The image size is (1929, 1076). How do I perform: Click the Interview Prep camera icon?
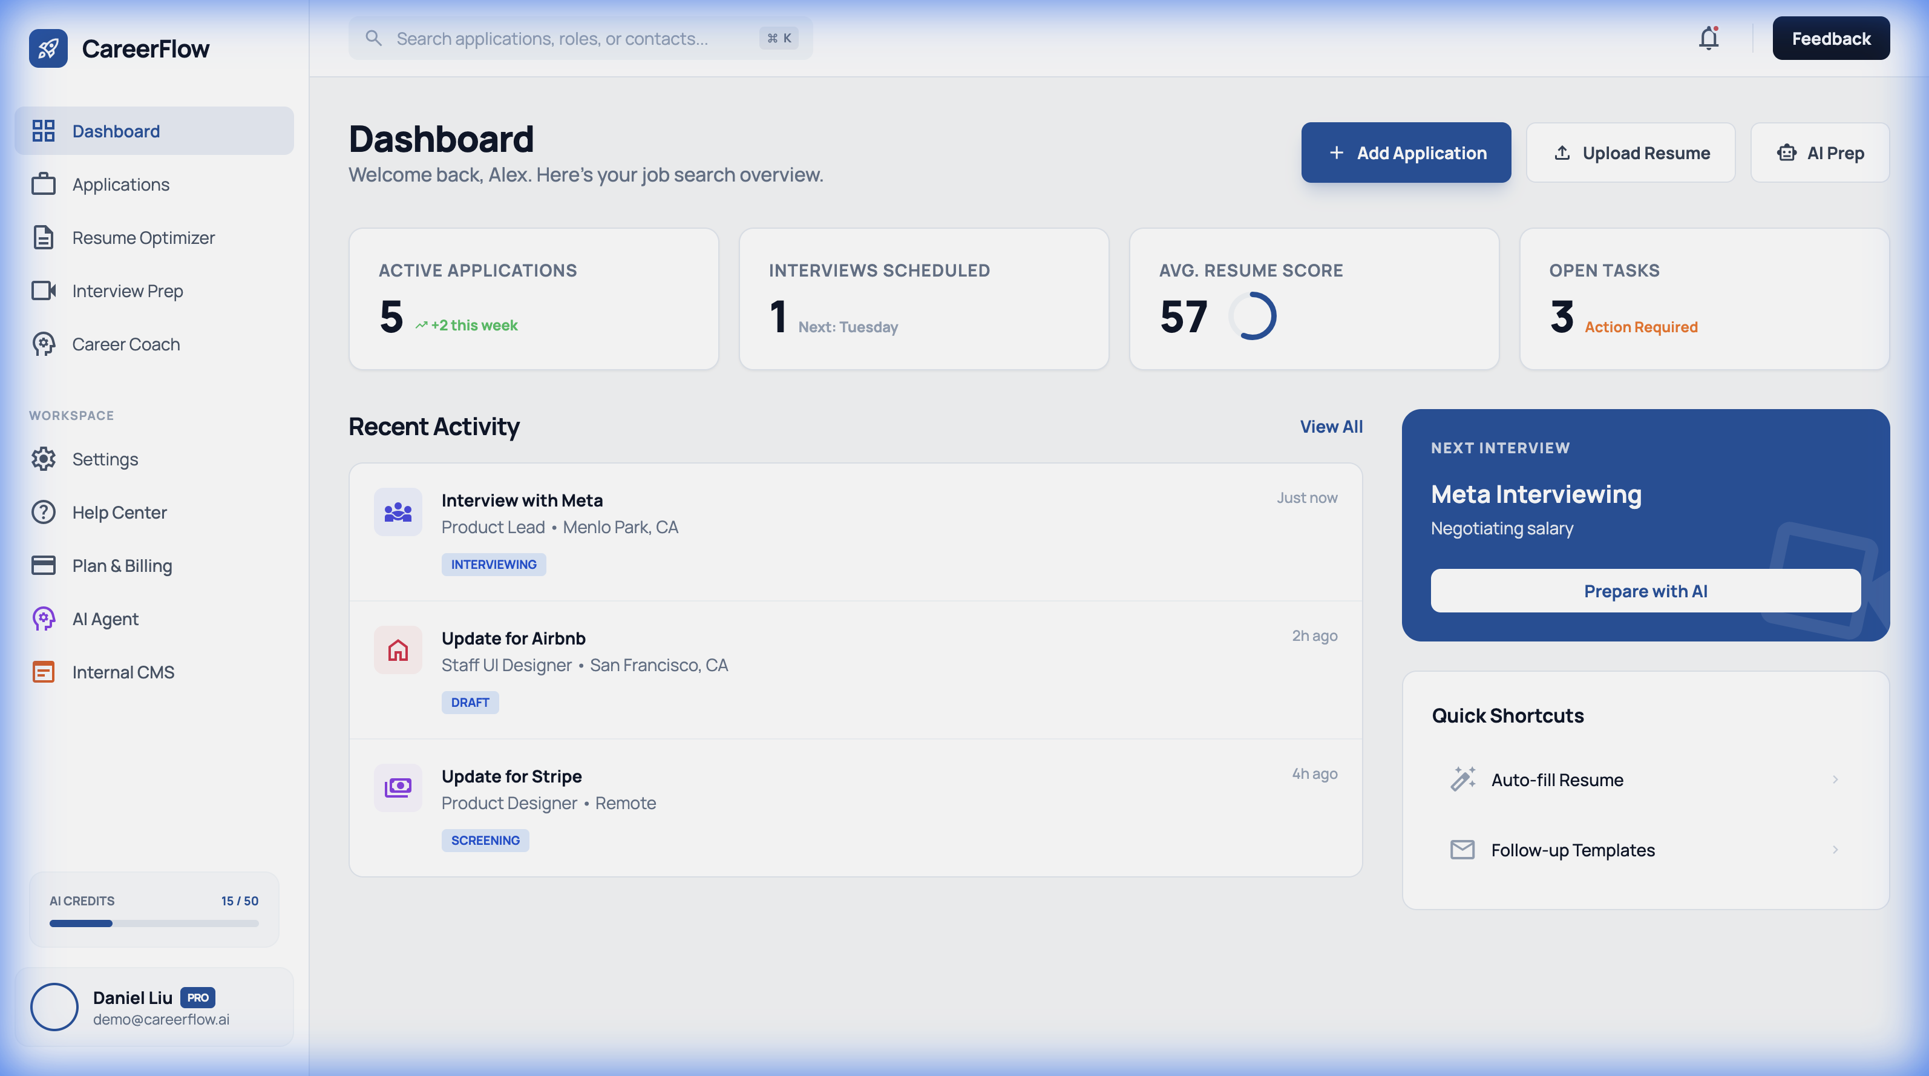(44, 290)
